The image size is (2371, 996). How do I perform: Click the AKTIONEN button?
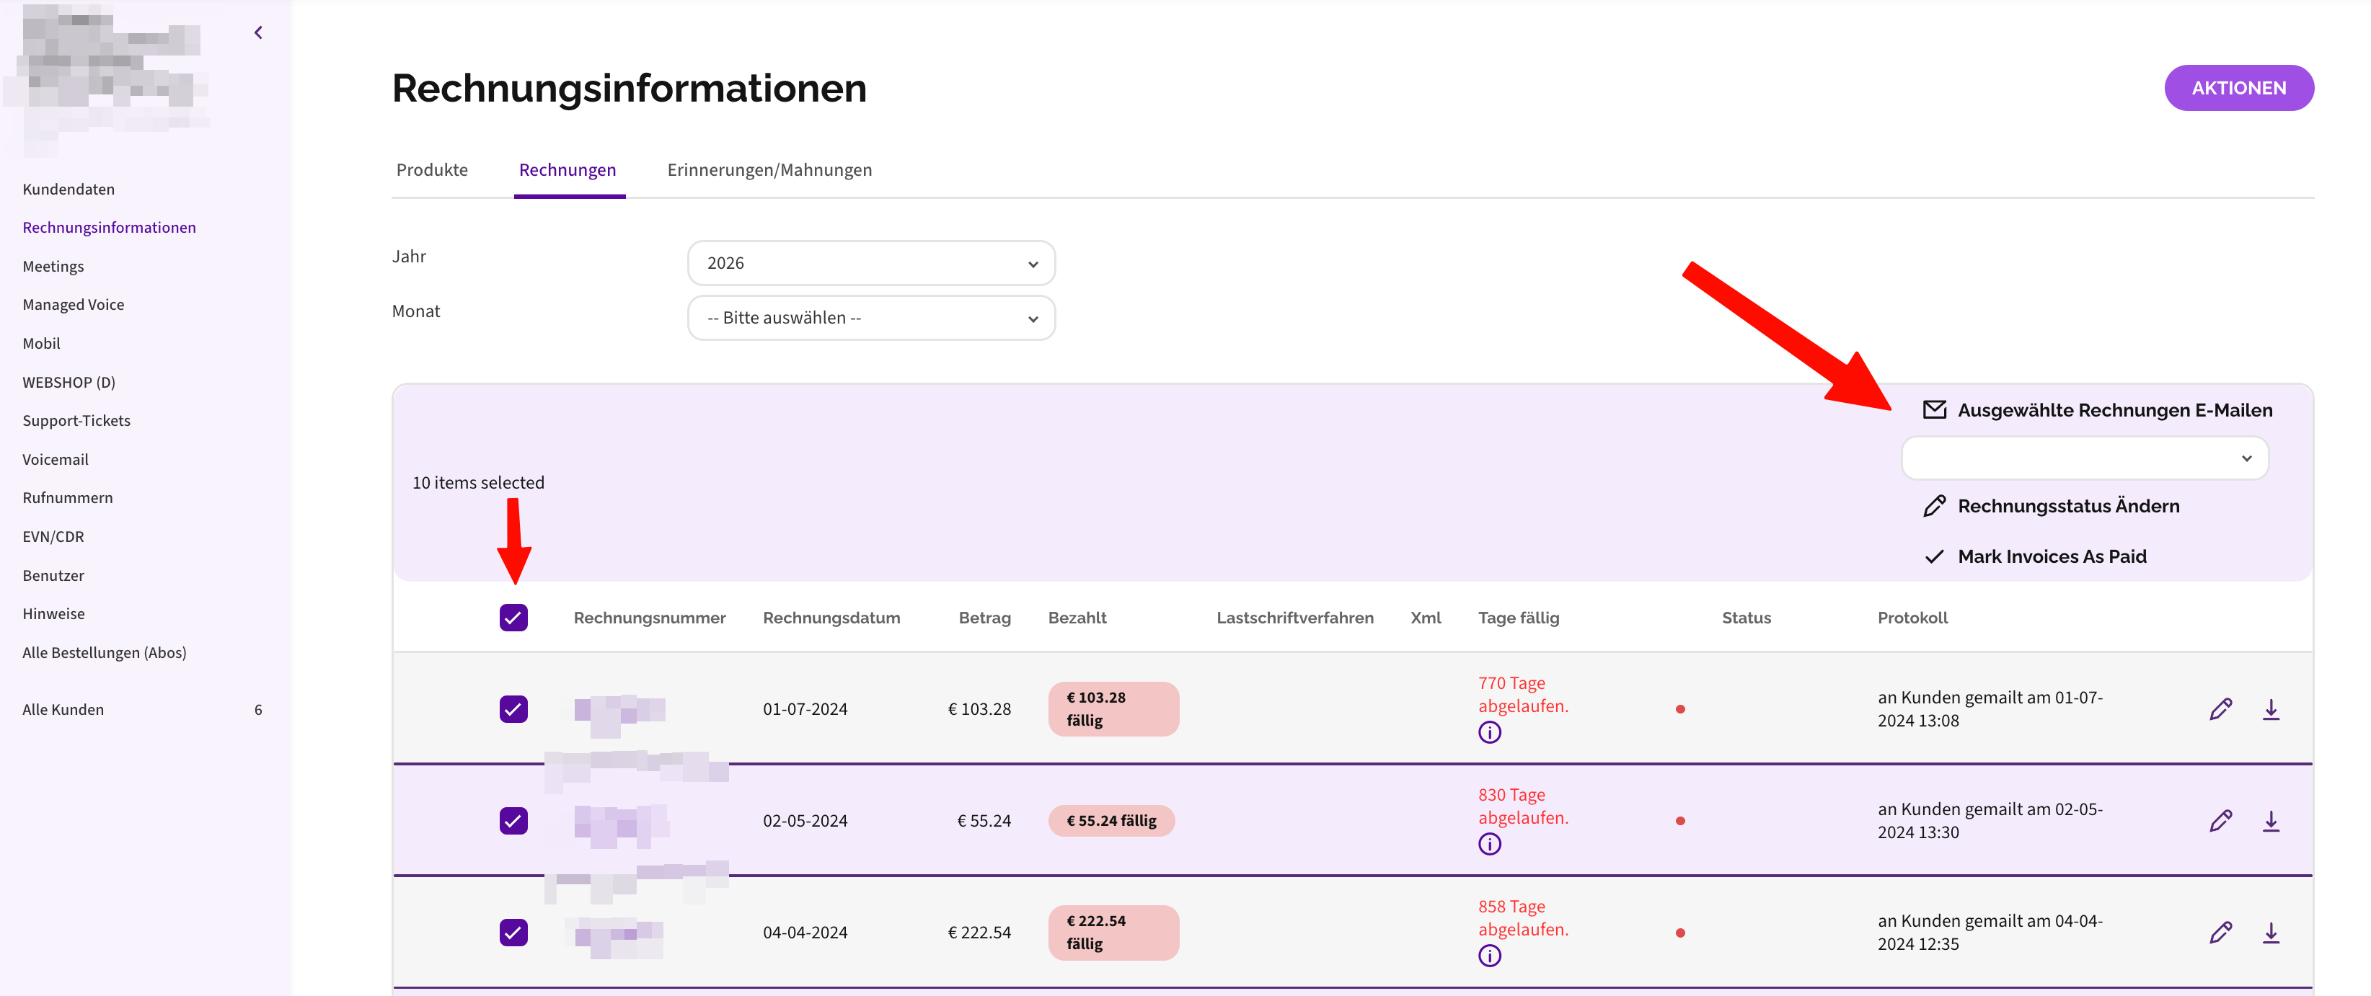[2238, 89]
